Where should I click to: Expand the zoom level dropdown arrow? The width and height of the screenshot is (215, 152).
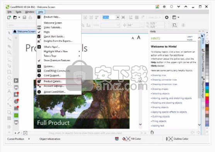118,17
